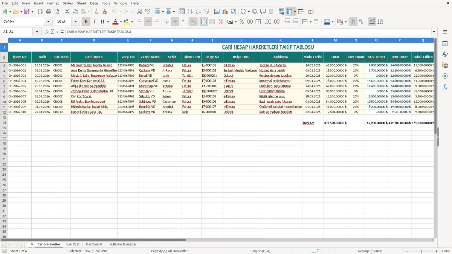
Task: Click the Copy icon
Action: [75, 12]
